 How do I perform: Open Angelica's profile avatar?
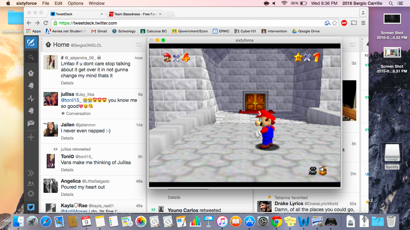point(51,186)
